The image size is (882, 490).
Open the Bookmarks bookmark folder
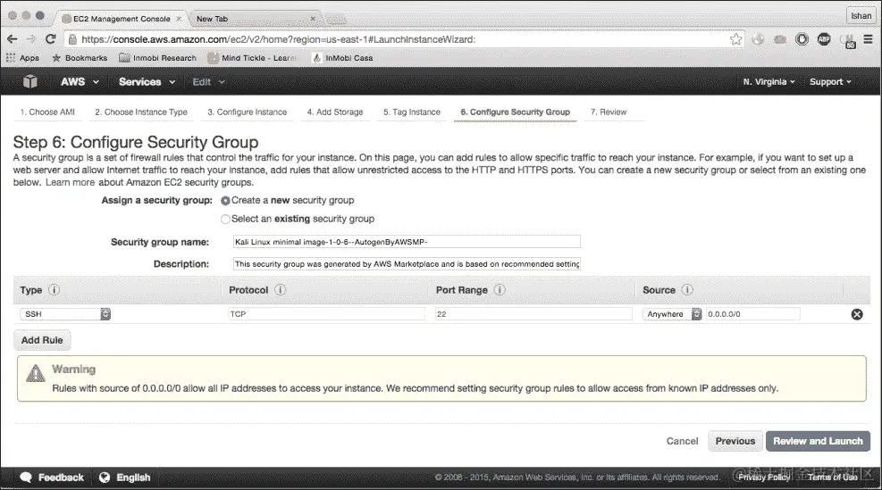tap(80, 58)
